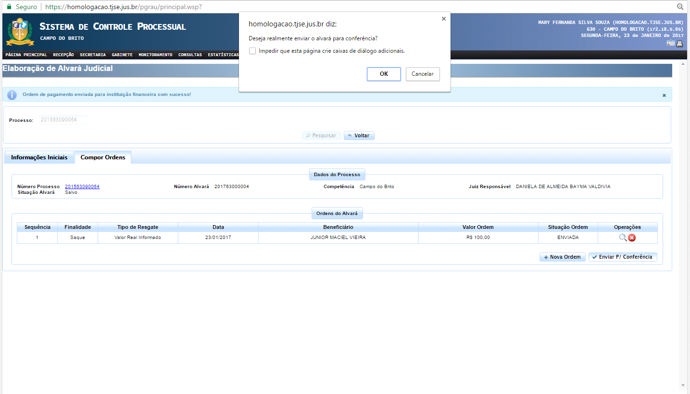Click the printer icon in the header
This screenshot has height=394, width=690.
pyautogui.click(x=679, y=44)
